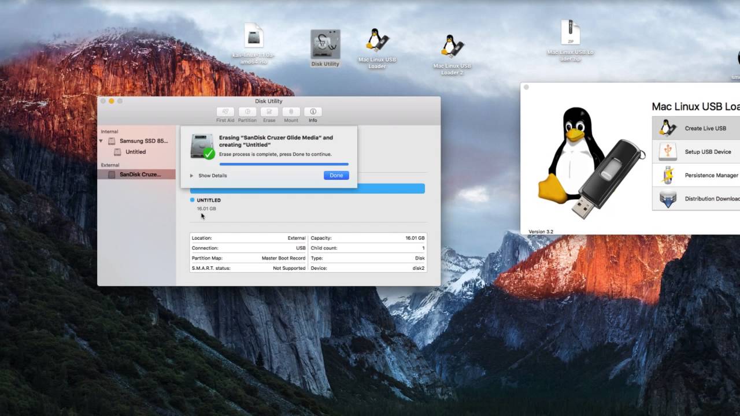Open the Mac Linux USB Loader zip file
Viewport: 740px width, 416px height.
pos(571,40)
